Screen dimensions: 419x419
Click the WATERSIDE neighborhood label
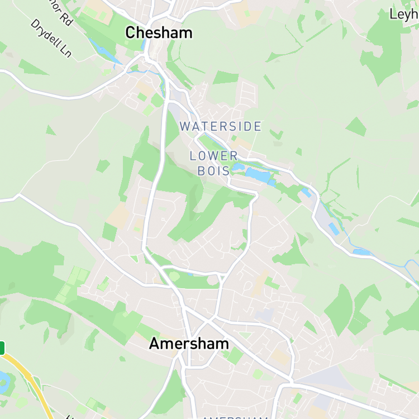(x=221, y=126)
